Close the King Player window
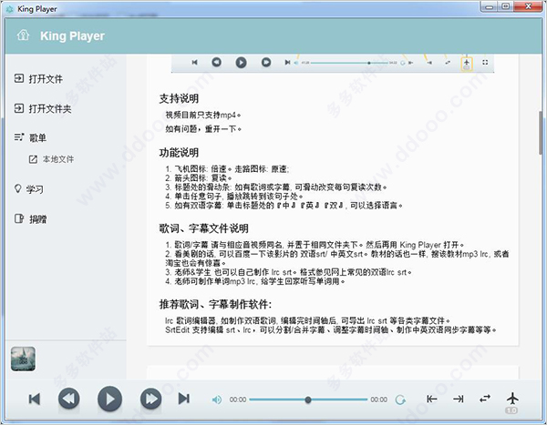 (x=528, y=6)
